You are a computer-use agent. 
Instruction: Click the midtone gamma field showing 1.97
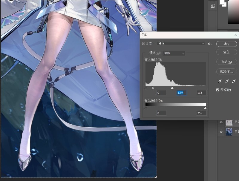click(x=181, y=93)
